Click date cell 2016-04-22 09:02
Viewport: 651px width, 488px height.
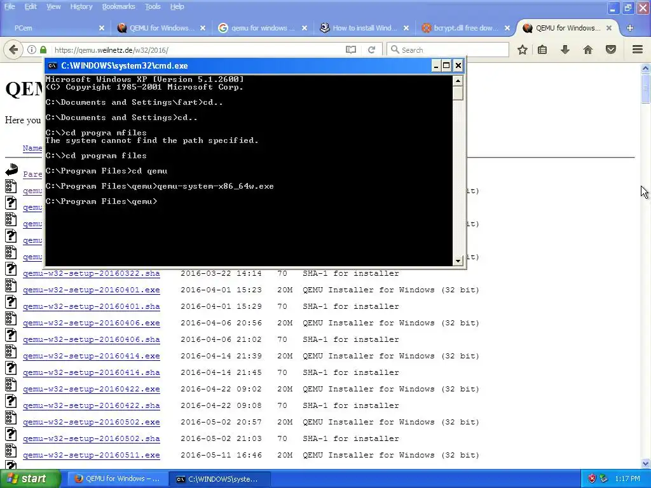(x=221, y=390)
